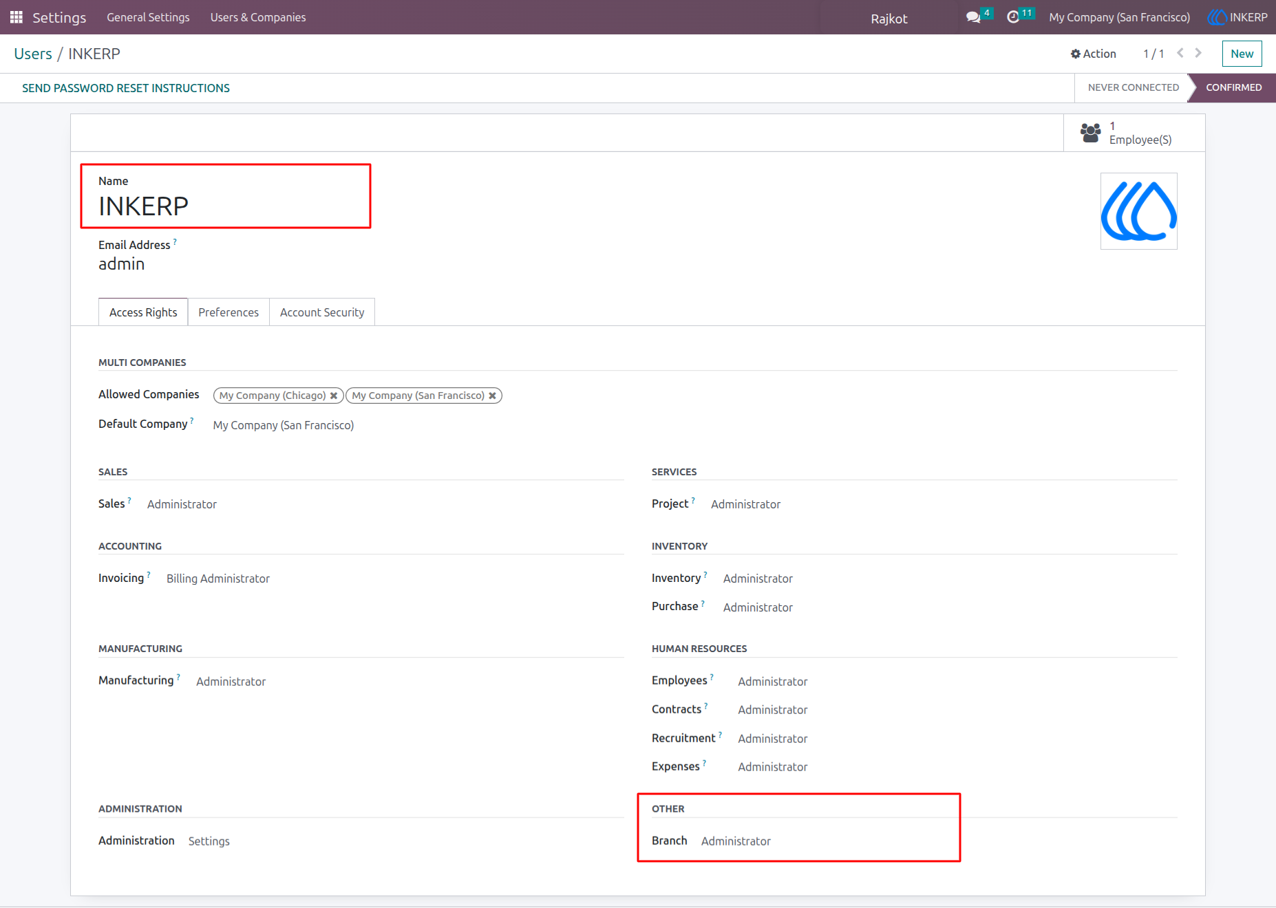Change the Employees Administrator selection

[x=773, y=682]
